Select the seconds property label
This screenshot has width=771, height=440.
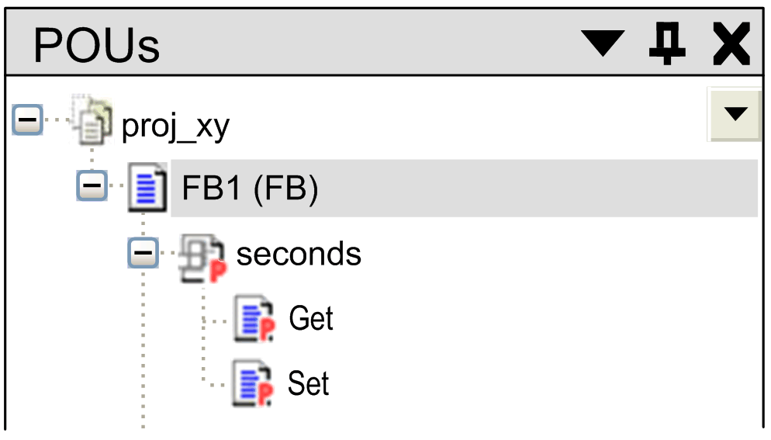(x=299, y=254)
